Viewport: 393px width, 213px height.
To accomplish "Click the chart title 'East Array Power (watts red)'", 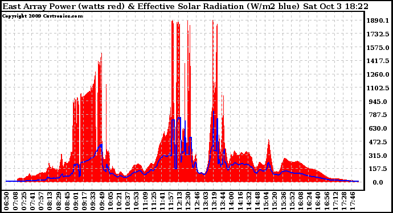I will (63, 6).
